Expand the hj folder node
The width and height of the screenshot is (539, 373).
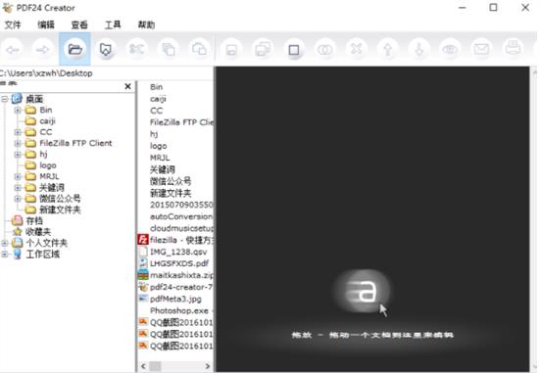[18, 155]
